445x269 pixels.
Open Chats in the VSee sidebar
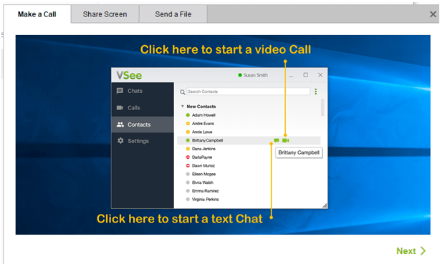143,91
